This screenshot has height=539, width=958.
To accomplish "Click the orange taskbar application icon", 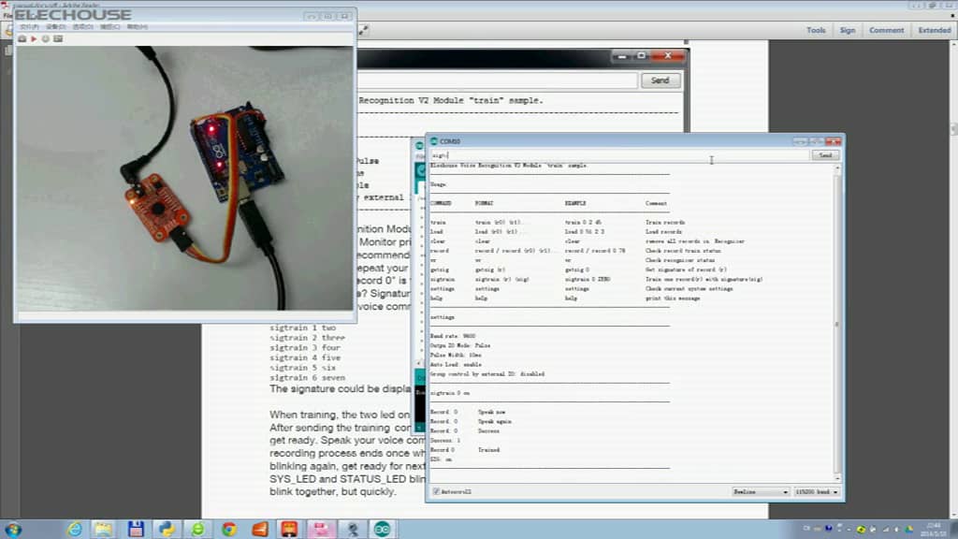I will point(260,530).
